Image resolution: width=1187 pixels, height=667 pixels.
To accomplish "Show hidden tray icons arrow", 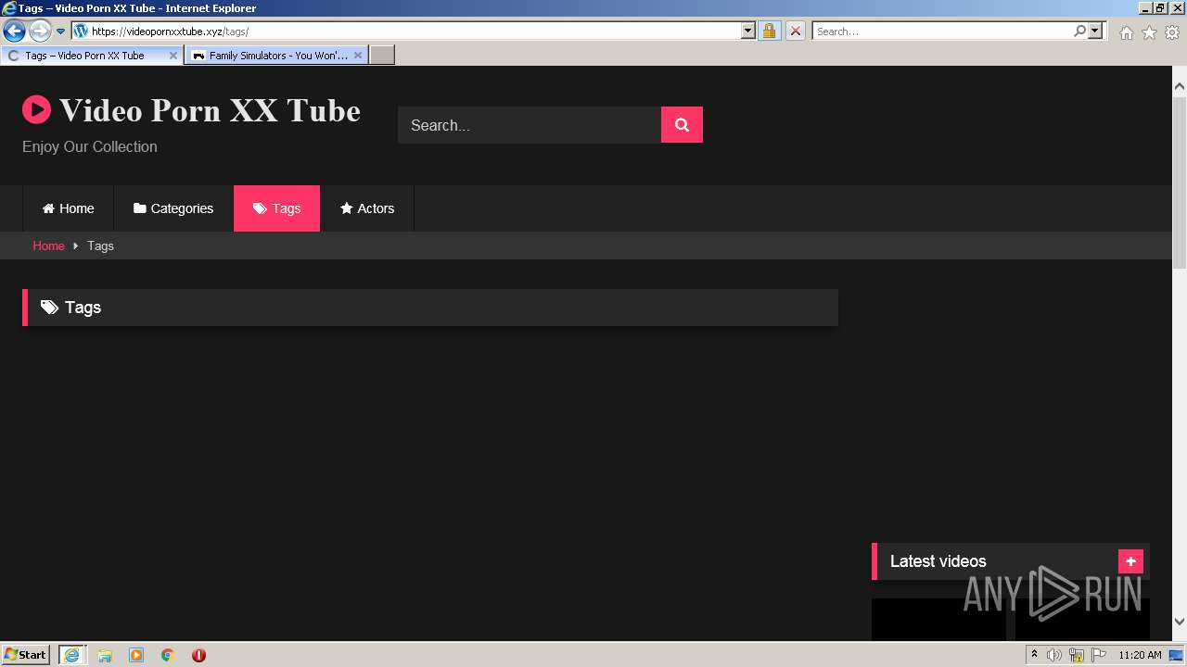I will (x=1035, y=655).
